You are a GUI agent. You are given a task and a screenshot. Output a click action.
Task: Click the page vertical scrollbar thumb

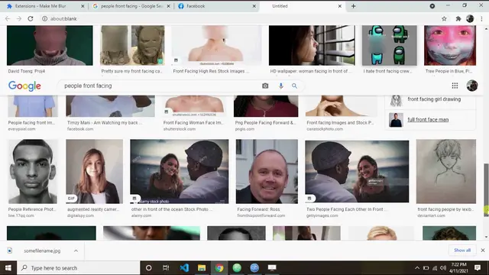[486, 189]
